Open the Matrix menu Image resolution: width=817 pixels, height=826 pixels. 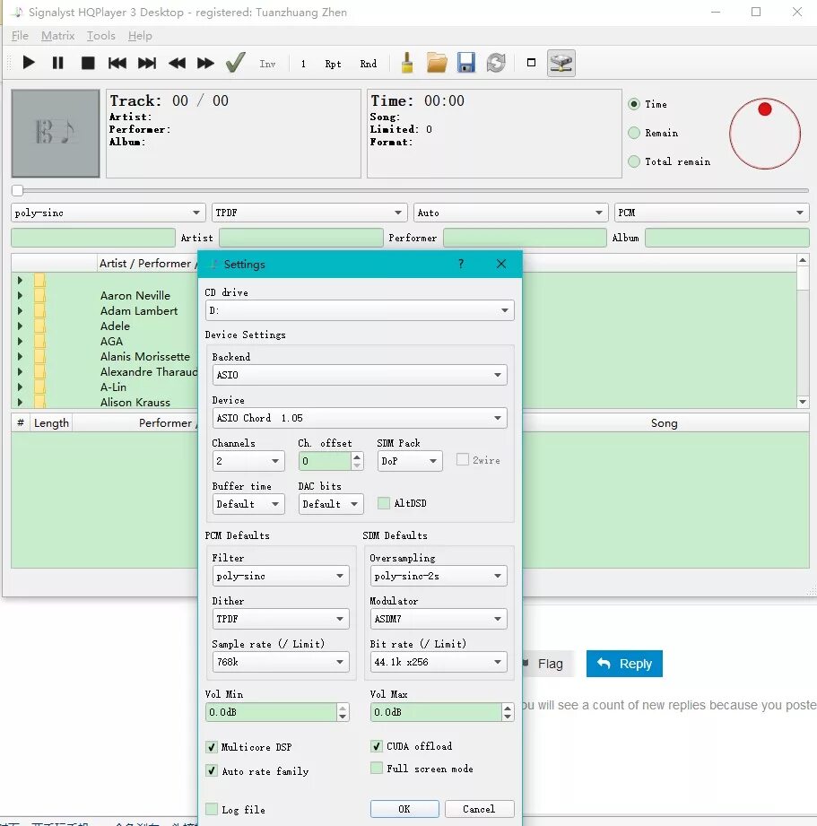tap(58, 36)
